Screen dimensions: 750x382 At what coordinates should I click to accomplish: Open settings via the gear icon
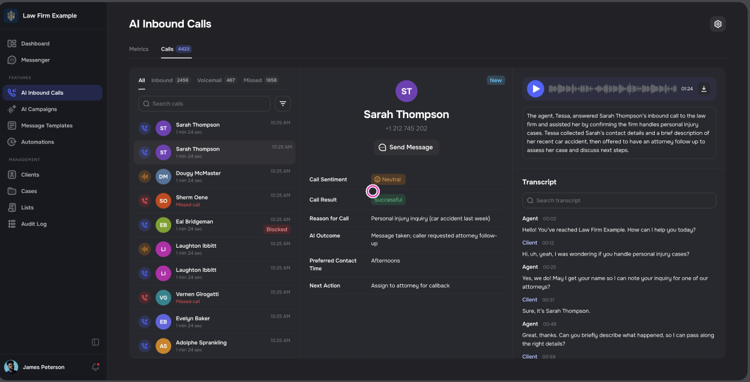717,23
